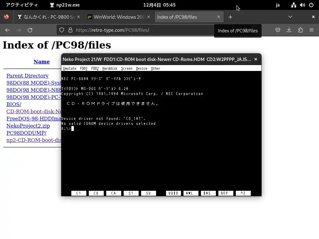
Task: Open the Other menu in Neko Project
Action: click(155, 68)
